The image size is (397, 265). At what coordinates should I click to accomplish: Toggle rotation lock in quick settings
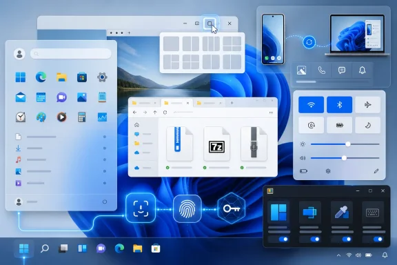click(311, 125)
